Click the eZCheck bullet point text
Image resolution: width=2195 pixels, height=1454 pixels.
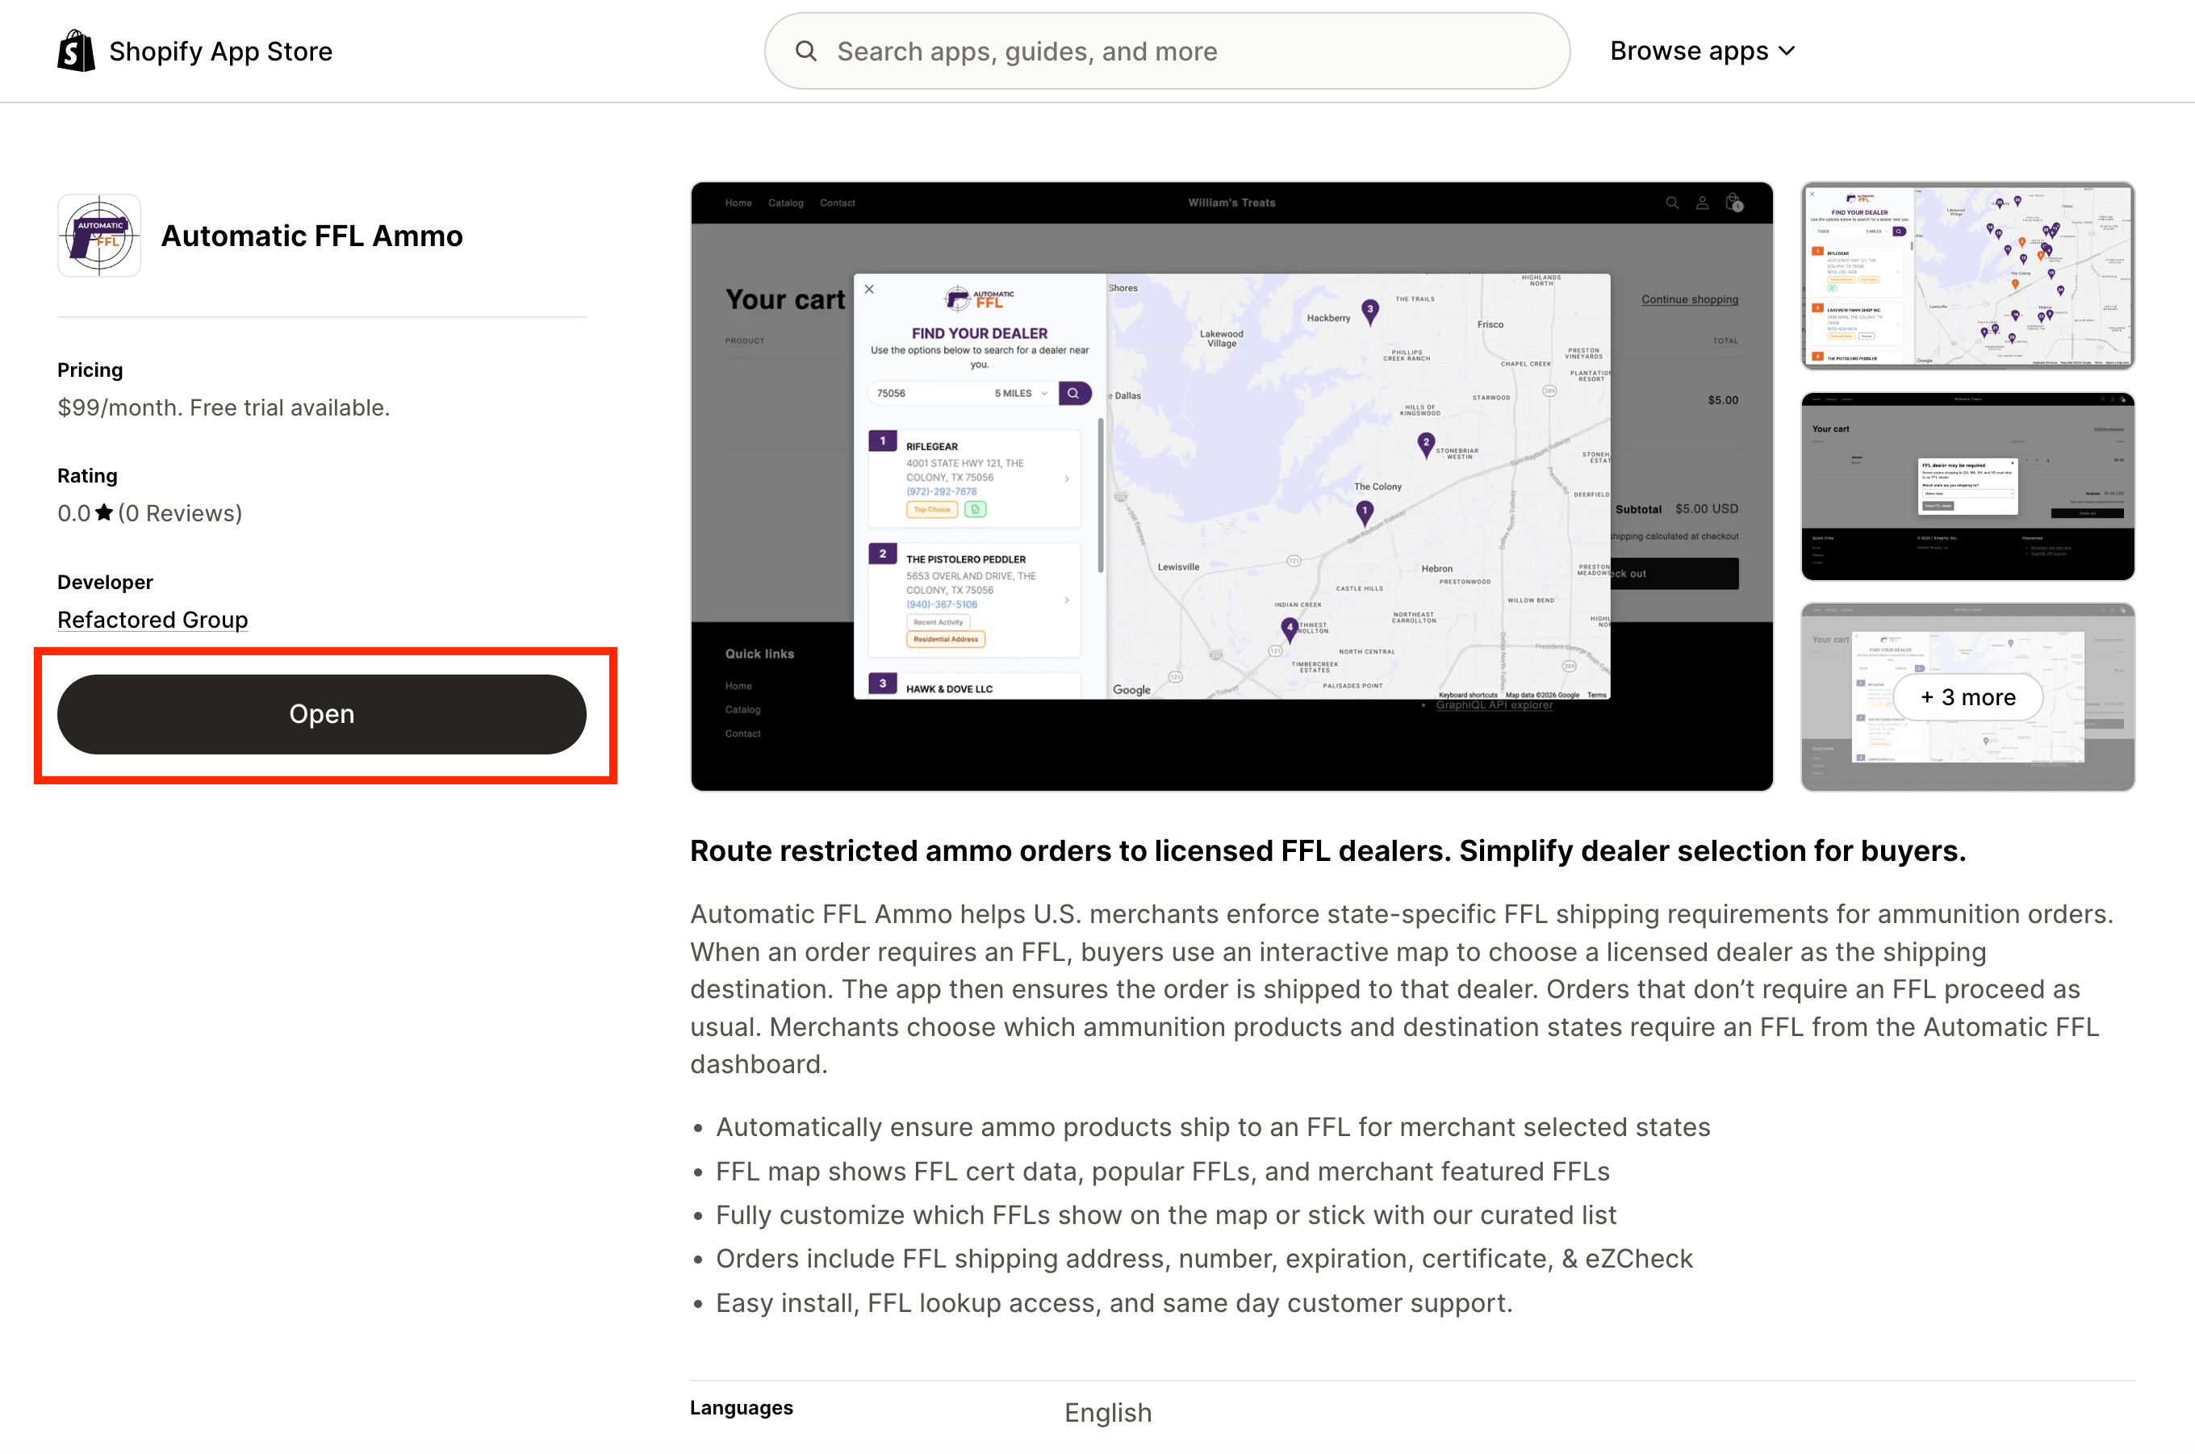tap(1204, 1259)
